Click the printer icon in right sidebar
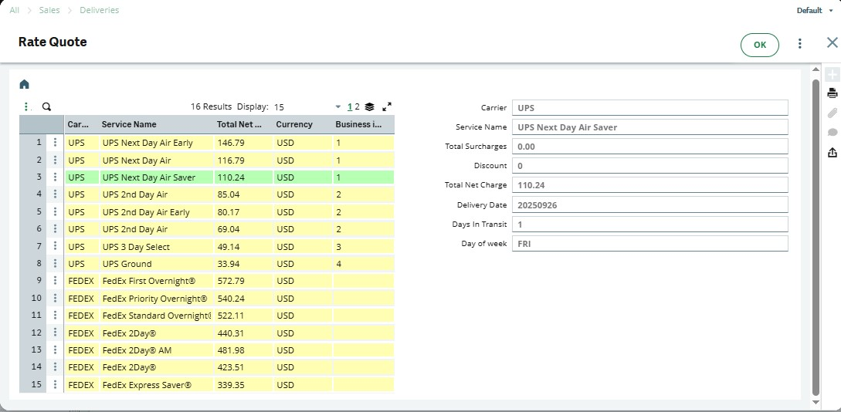Image resolution: width=841 pixels, height=412 pixels. click(x=832, y=93)
